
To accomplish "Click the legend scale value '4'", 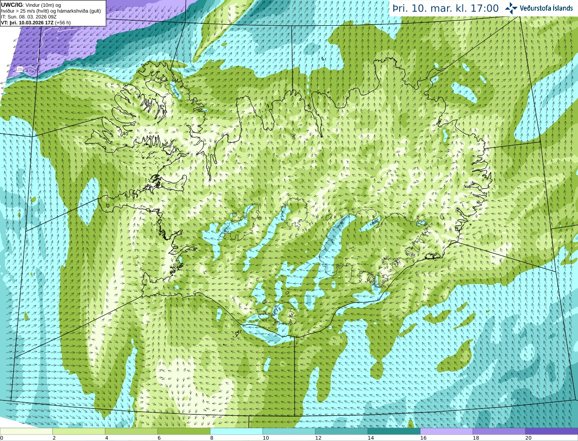I will tap(107, 438).
